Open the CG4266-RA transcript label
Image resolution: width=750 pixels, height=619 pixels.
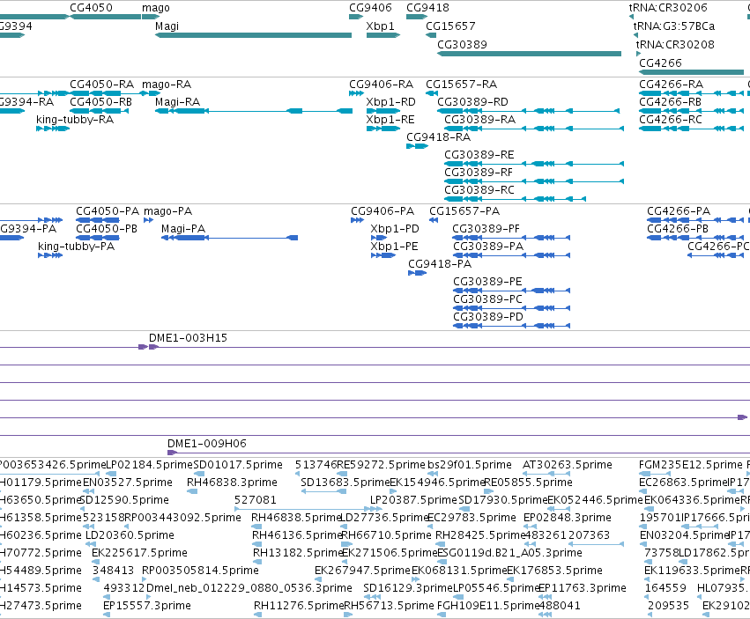pyautogui.click(x=671, y=85)
